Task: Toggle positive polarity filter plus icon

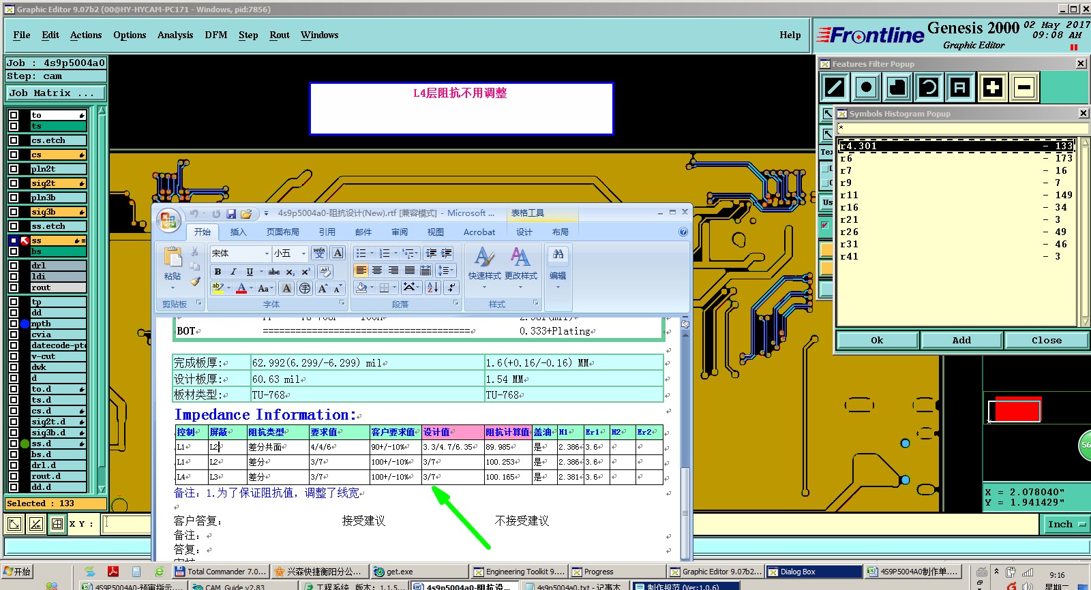Action: click(x=992, y=87)
